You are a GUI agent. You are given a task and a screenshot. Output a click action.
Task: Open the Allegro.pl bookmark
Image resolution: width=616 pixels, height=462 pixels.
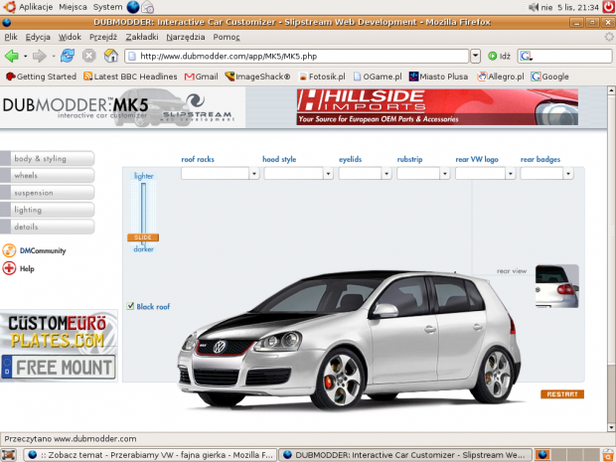point(501,77)
